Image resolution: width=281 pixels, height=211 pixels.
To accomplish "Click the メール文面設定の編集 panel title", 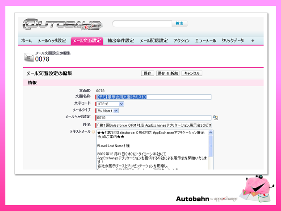I will coord(49,73).
